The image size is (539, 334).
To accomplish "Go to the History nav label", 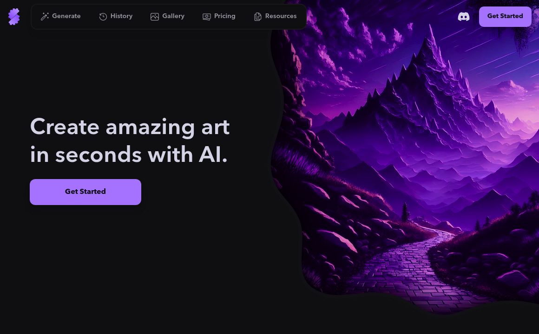I will click(121, 16).
